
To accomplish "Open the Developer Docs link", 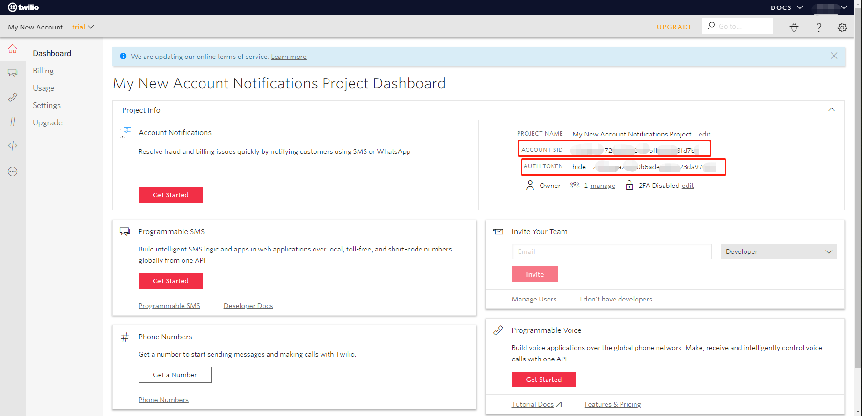I will click(248, 306).
